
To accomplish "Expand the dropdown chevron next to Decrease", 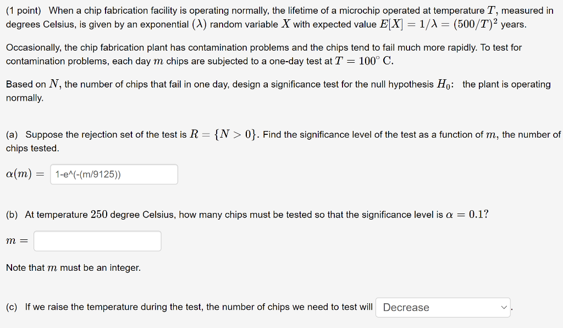I will [504, 307].
